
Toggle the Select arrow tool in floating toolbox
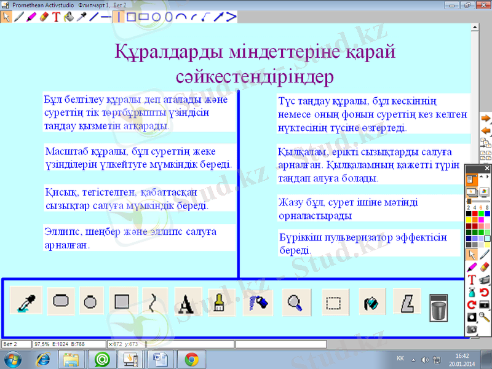pos(472,254)
